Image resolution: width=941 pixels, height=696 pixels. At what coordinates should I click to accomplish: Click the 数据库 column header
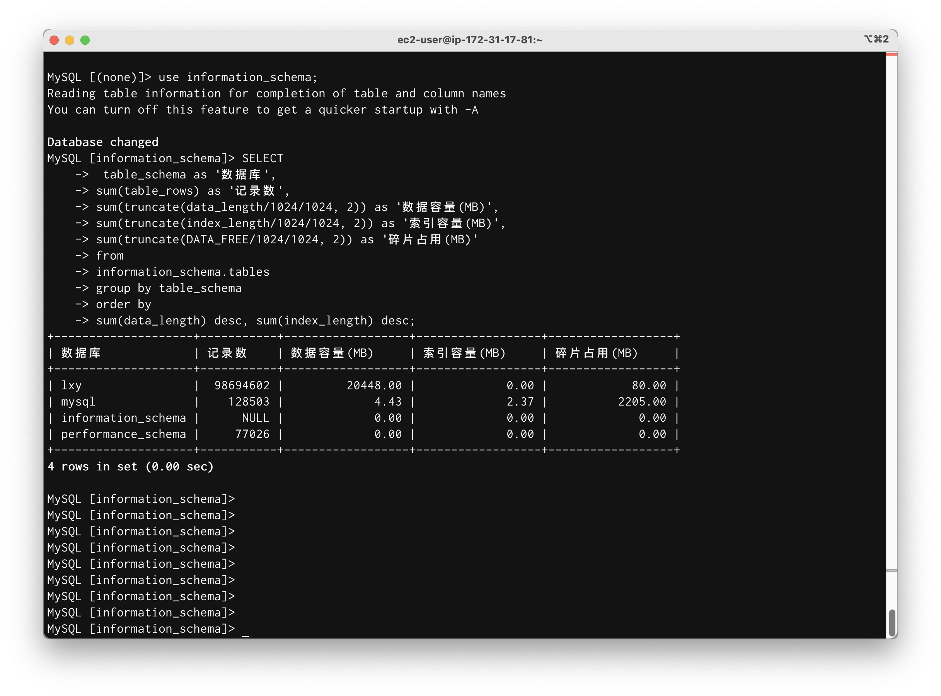click(81, 353)
